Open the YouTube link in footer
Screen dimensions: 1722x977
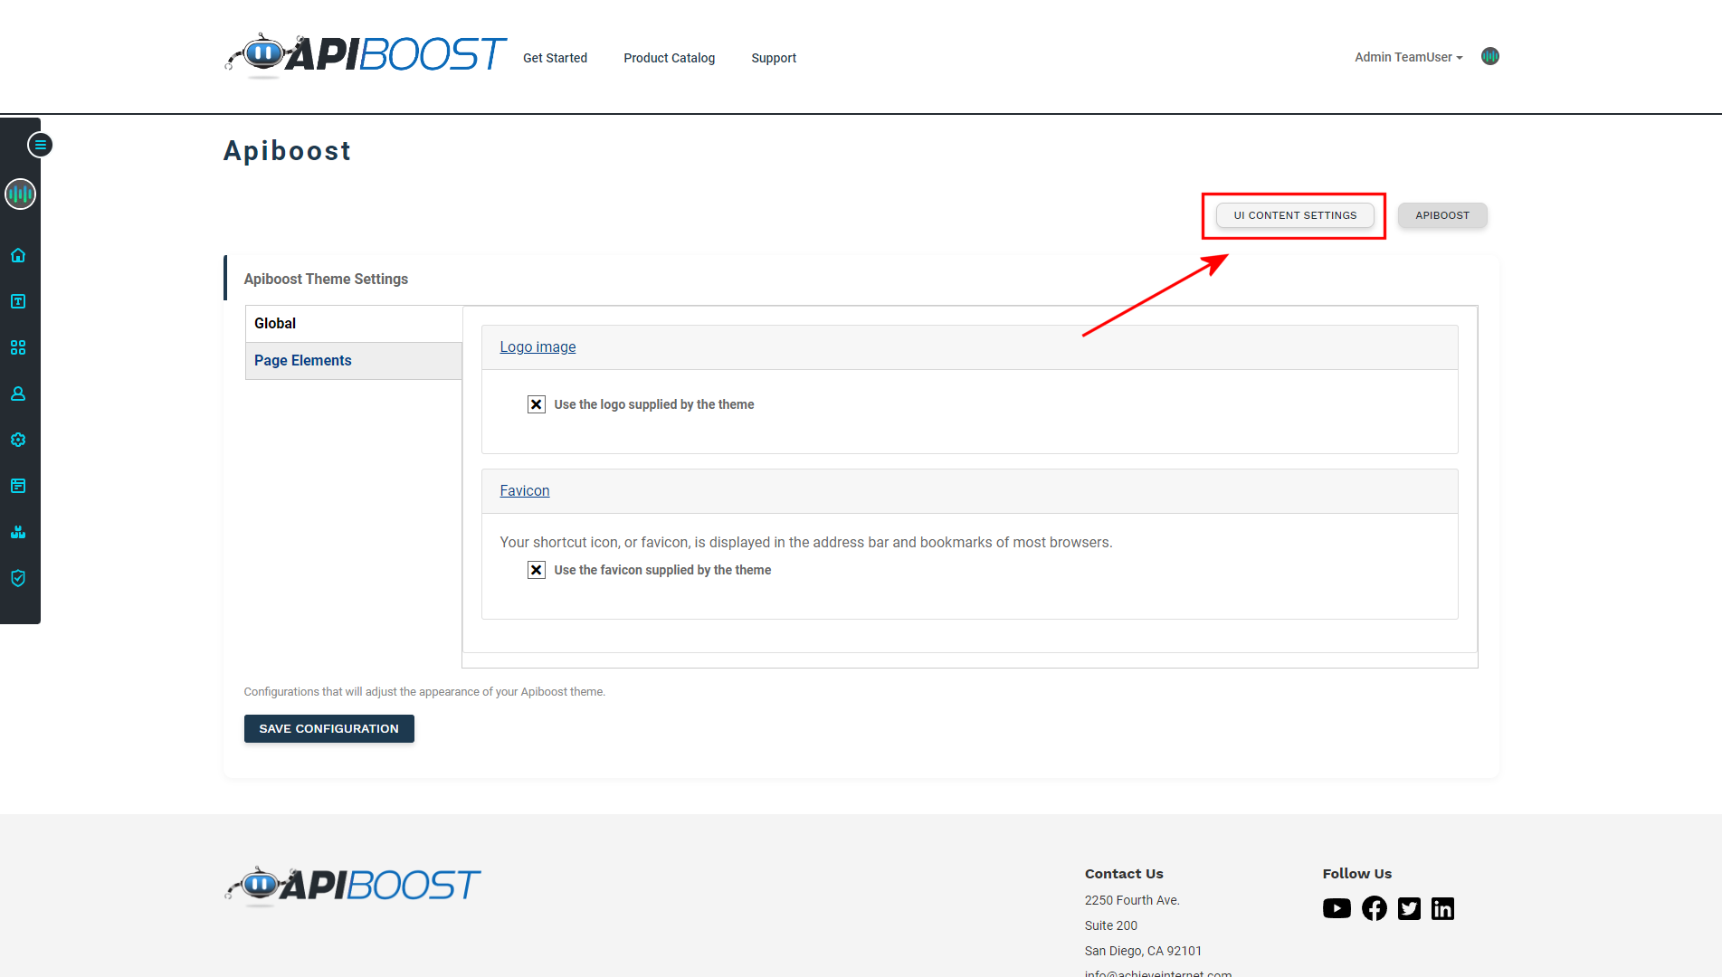[x=1337, y=908]
